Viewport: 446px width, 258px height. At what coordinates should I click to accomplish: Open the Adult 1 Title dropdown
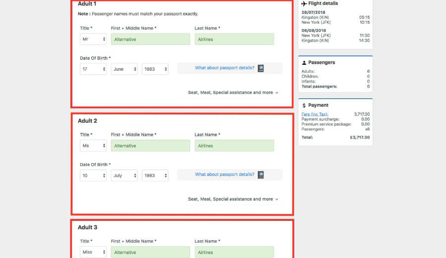click(x=93, y=39)
